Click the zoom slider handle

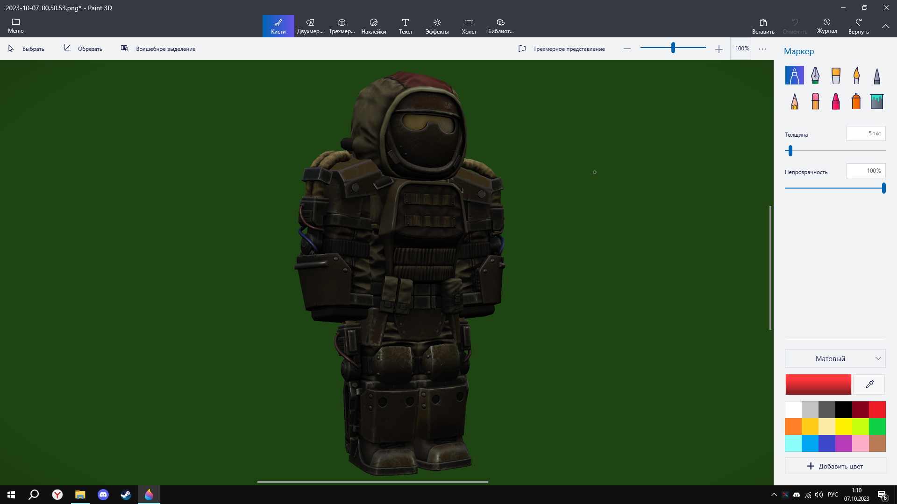[673, 48]
